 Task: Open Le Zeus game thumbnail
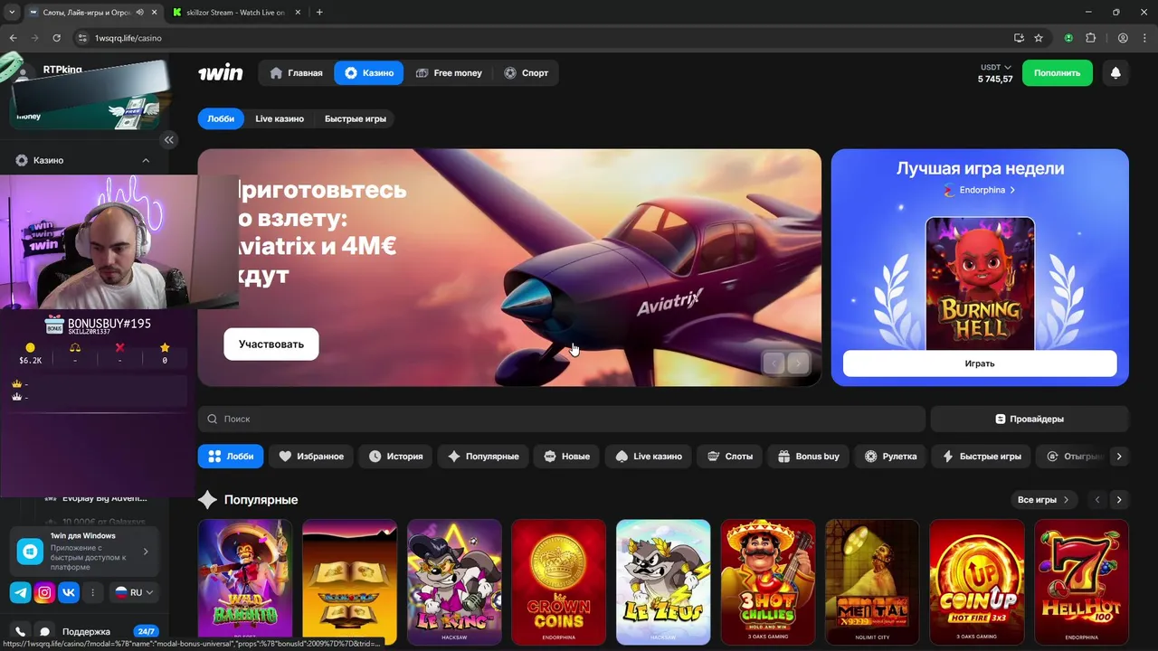663,581
